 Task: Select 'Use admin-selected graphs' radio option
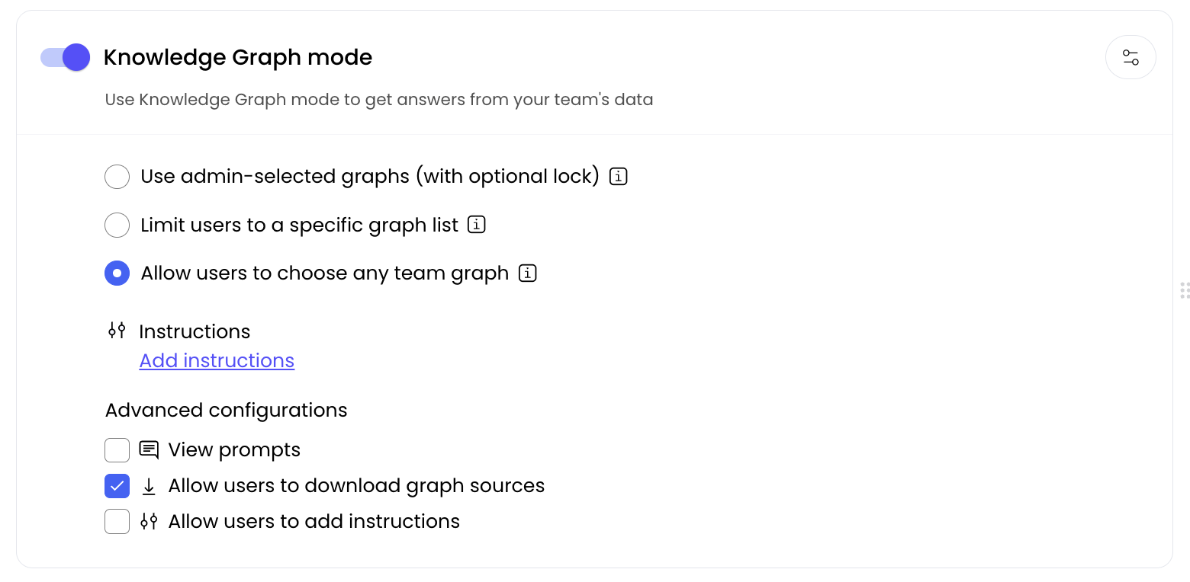click(117, 177)
